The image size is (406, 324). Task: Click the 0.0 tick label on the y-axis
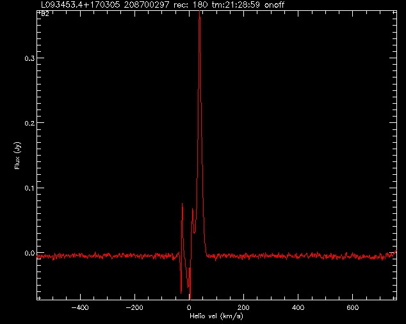(29, 253)
